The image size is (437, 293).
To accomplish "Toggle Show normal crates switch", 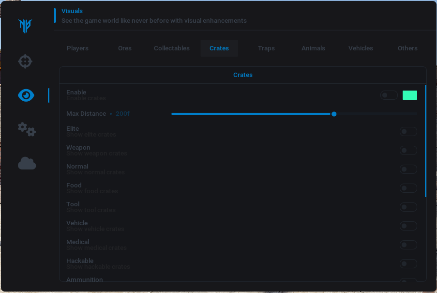I will point(408,170).
